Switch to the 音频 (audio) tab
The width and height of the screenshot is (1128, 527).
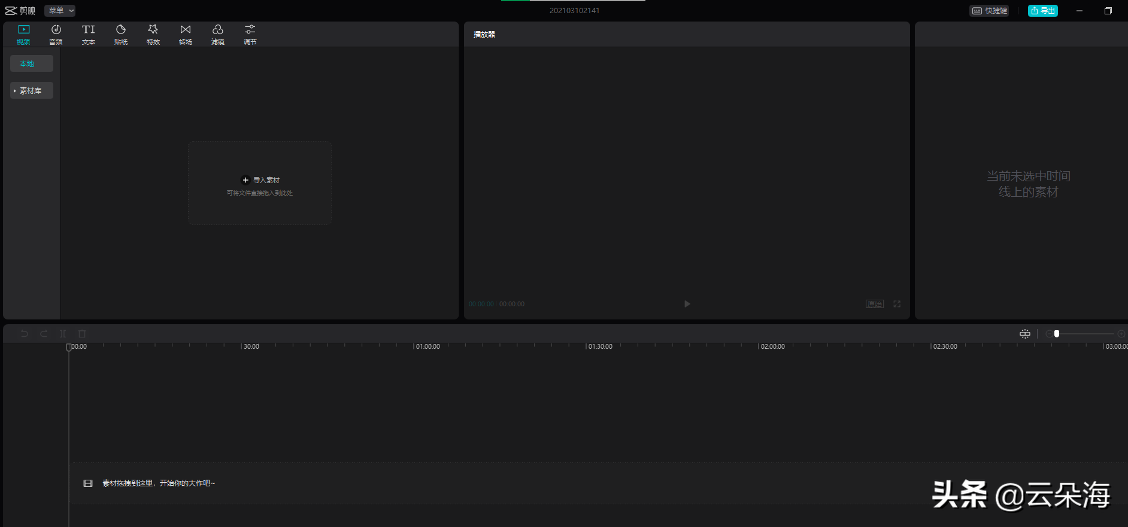56,35
